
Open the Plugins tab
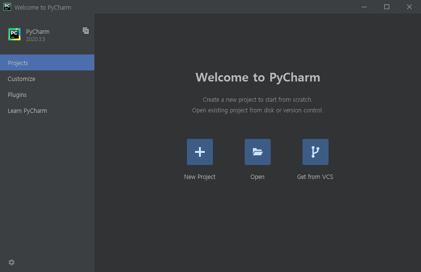(x=47, y=95)
